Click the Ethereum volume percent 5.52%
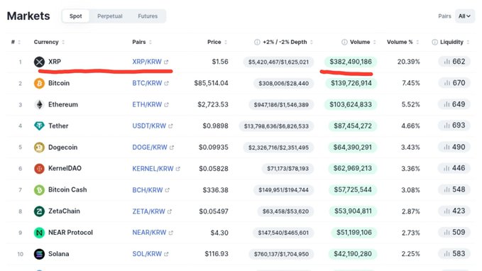 point(410,104)
